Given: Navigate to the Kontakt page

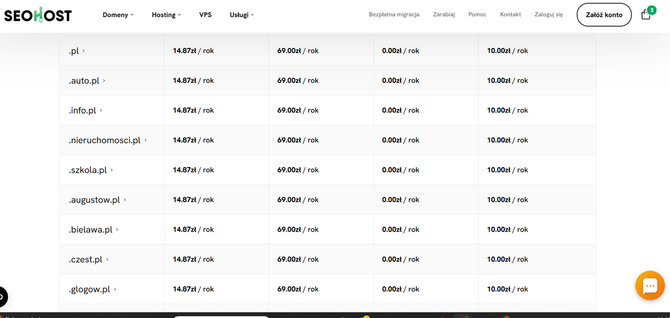Looking at the screenshot, I should tap(510, 14).
